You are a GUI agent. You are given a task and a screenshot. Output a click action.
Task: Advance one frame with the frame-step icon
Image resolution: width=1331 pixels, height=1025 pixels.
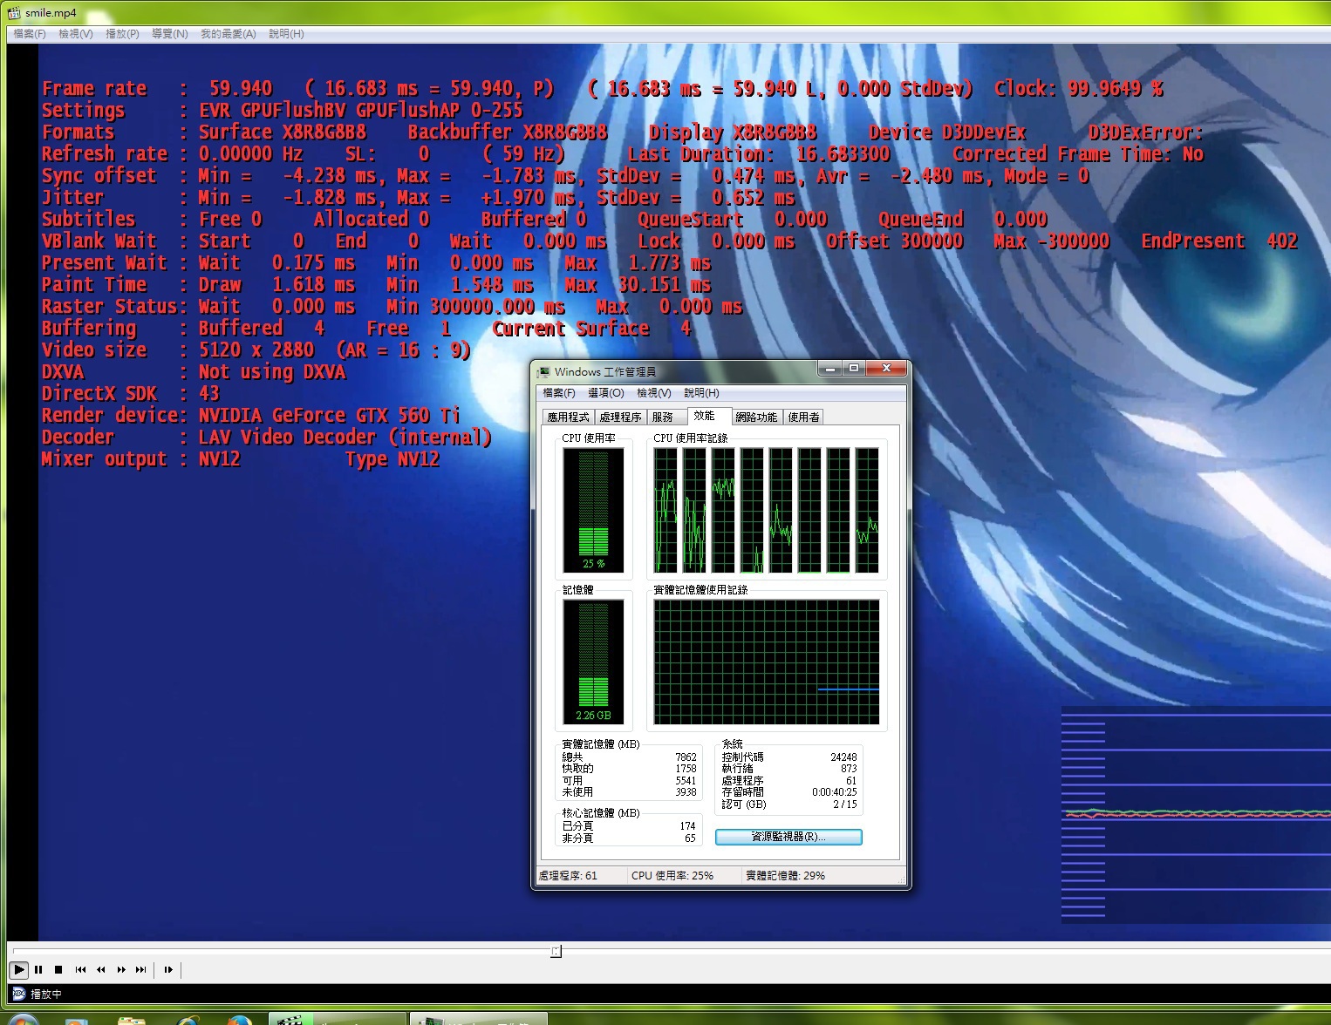[168, 969]
